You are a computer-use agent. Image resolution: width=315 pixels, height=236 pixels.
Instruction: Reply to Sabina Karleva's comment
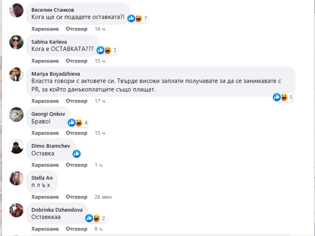pyautogui.click(x=77, y=61)
